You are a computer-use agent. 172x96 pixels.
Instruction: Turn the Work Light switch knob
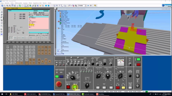[x=130, y=64]
